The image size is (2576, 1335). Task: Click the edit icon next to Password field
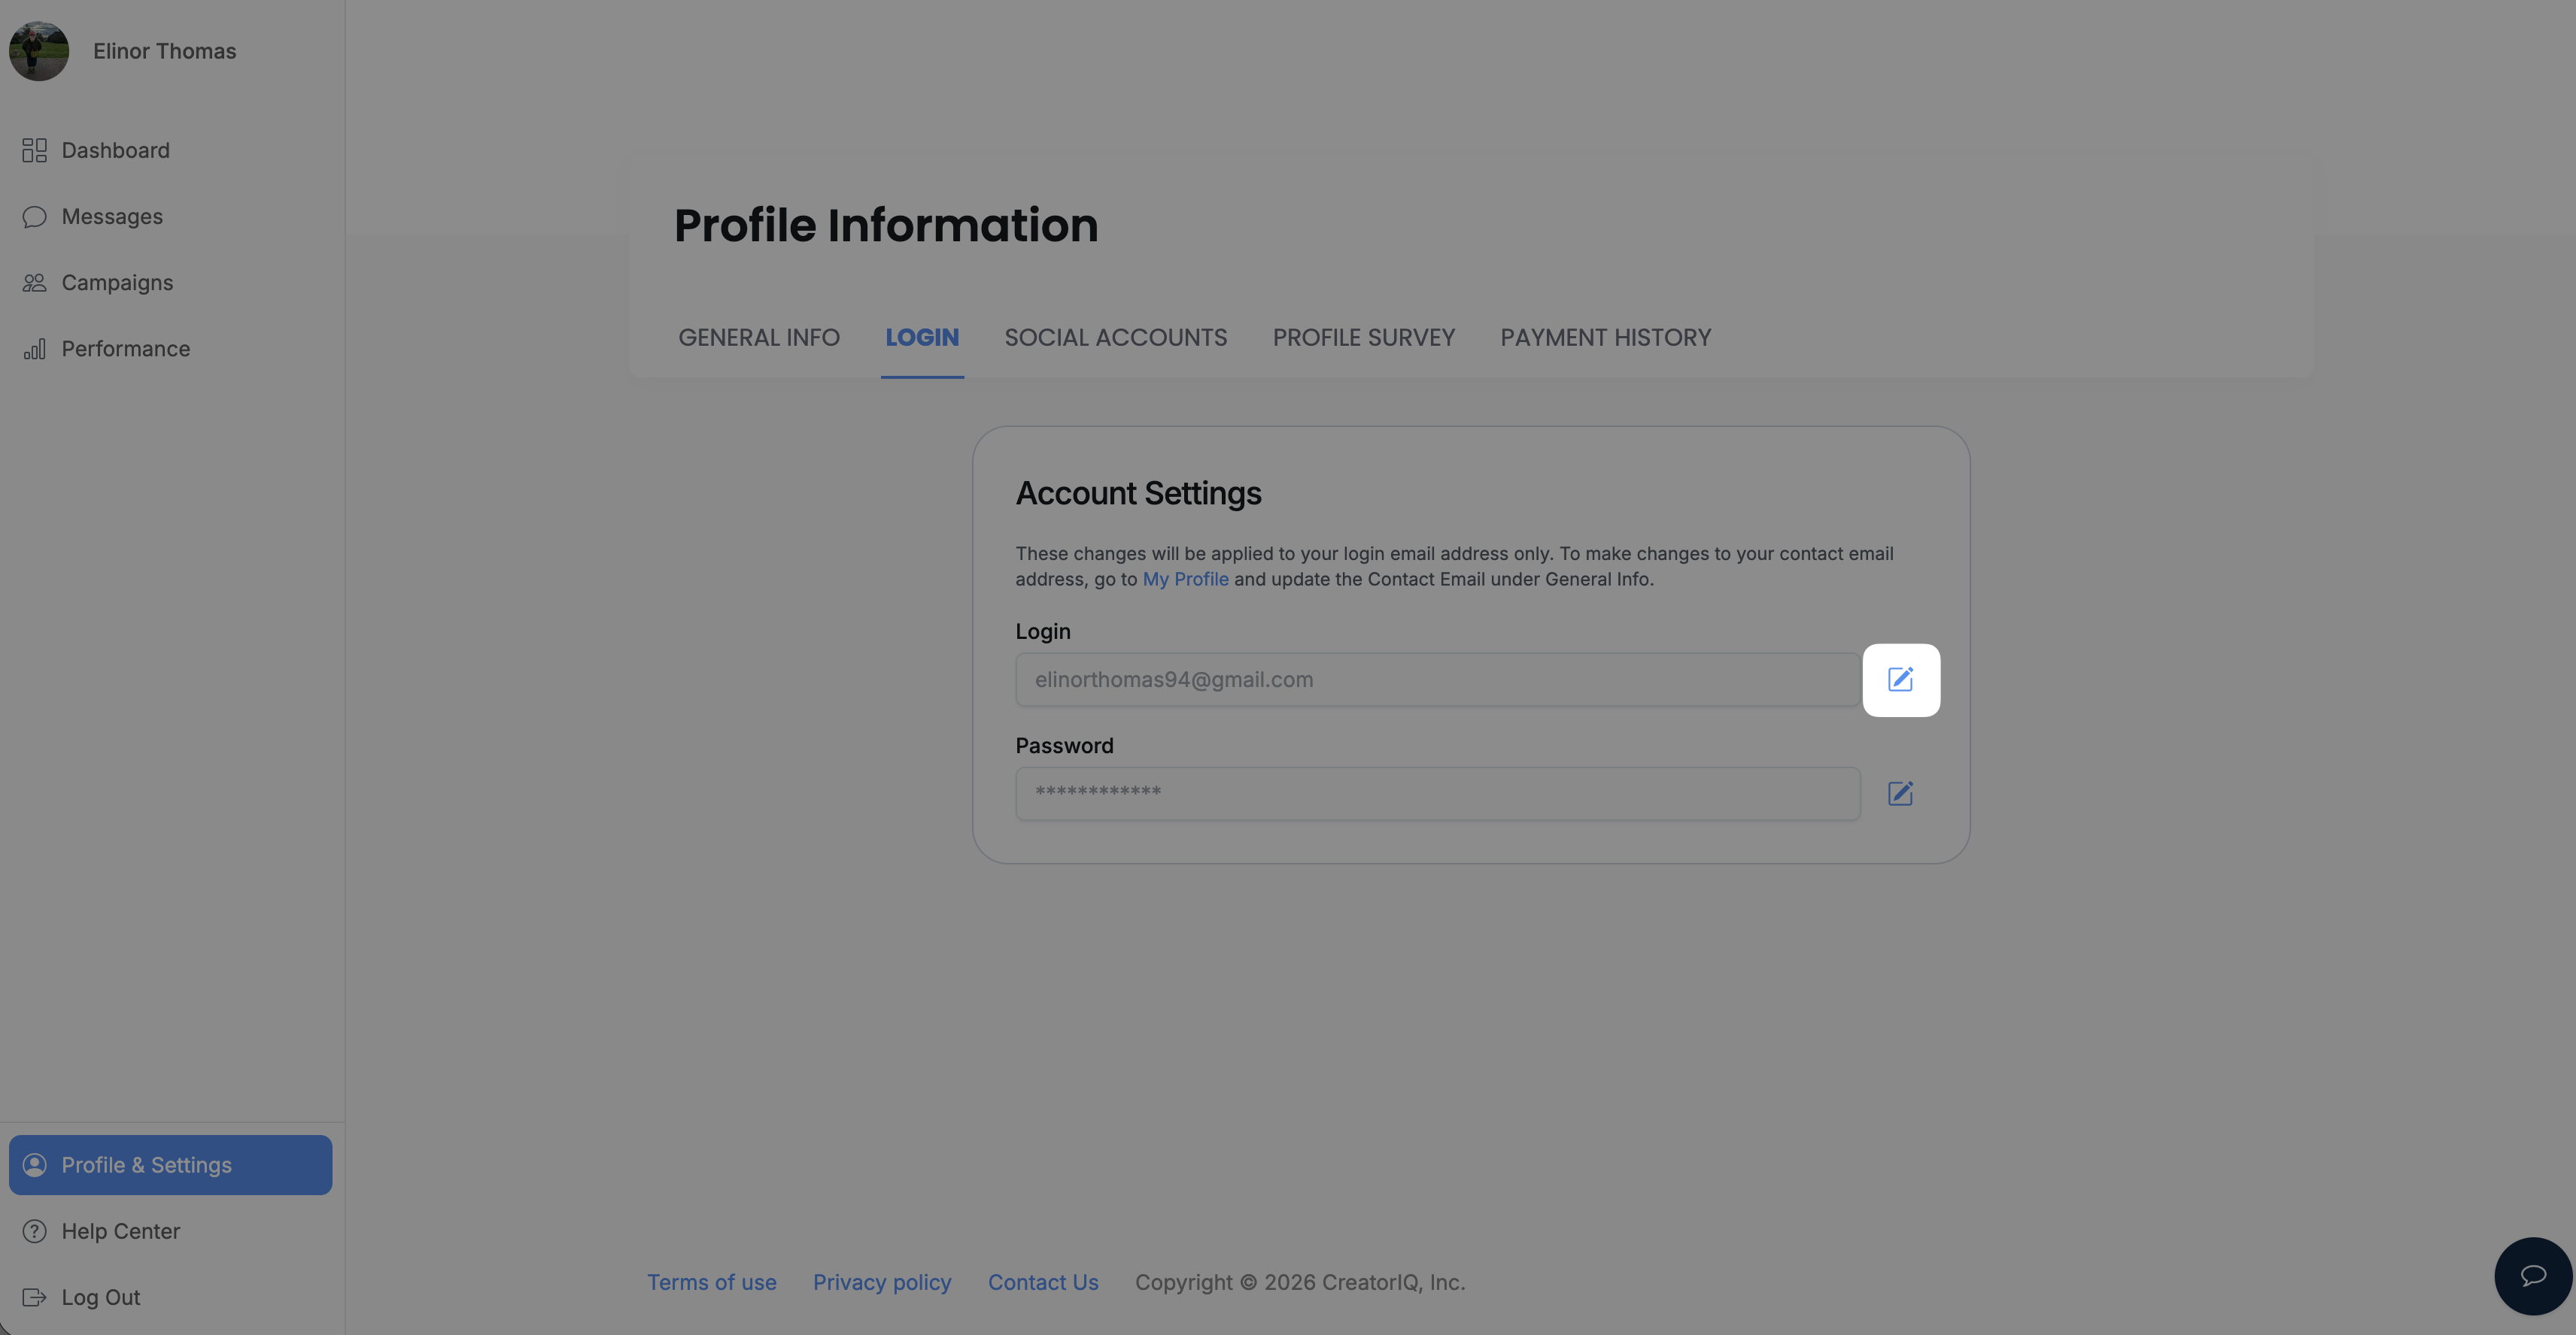(1900, 793)
